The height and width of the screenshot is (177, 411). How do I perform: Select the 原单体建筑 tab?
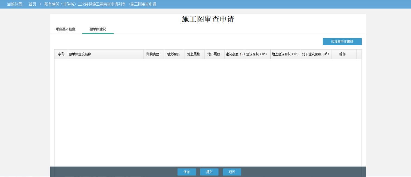click(x=98, y=29)
